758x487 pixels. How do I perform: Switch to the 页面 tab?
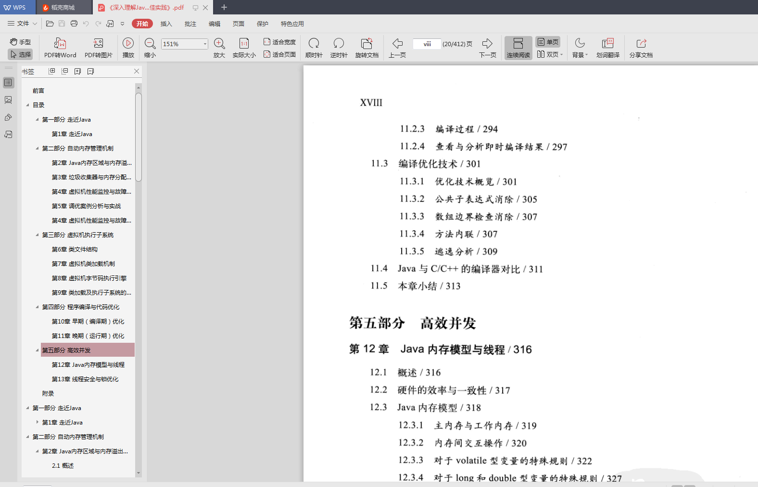point(239,24)
